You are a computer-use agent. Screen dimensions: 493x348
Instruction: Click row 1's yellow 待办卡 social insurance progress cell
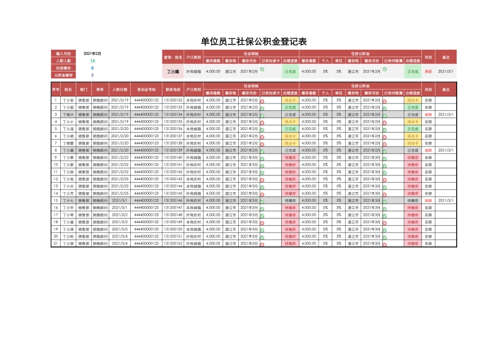(x=290, y=100)
